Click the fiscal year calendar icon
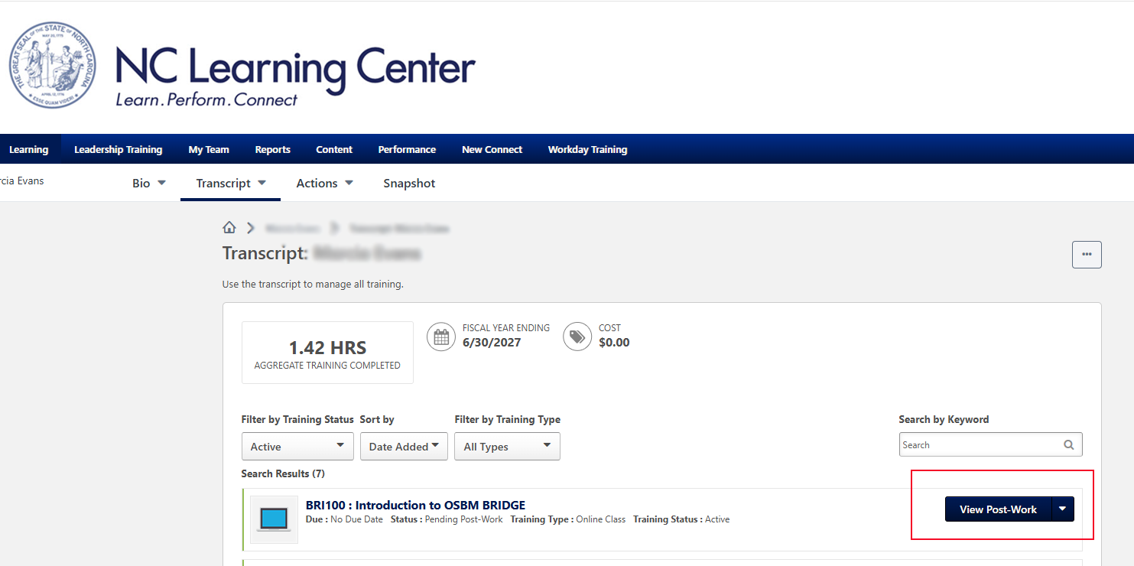Image resolution: width=1134 pixels, height=566 pixels. click(x=441, y=337)
